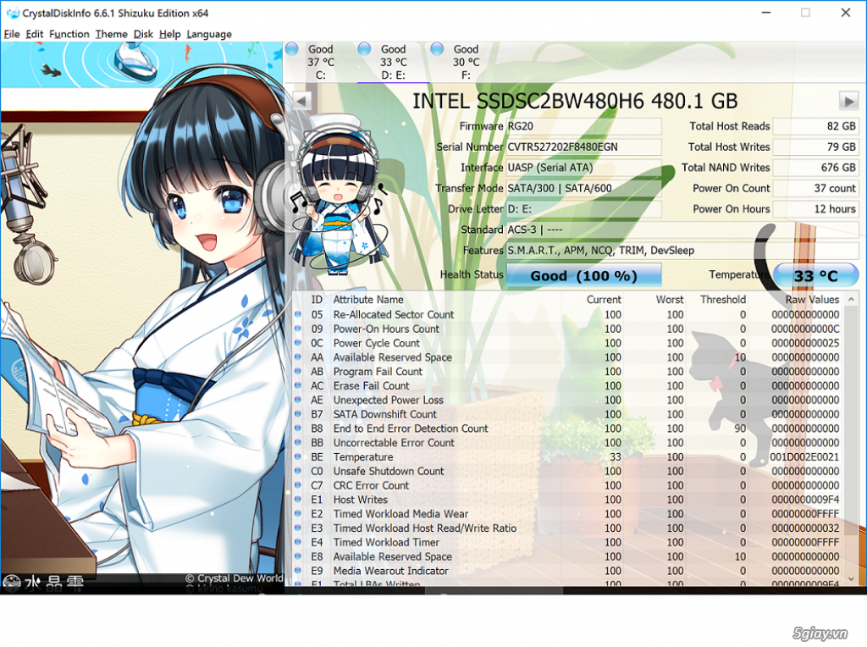Click the Good (100 %) health status button

pyautogui.click(x=583, y=275)
